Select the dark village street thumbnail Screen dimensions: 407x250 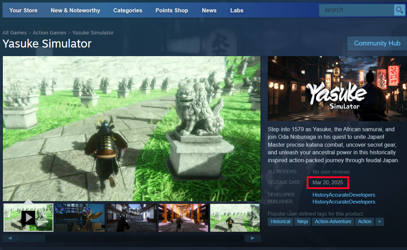pos(132,218)
